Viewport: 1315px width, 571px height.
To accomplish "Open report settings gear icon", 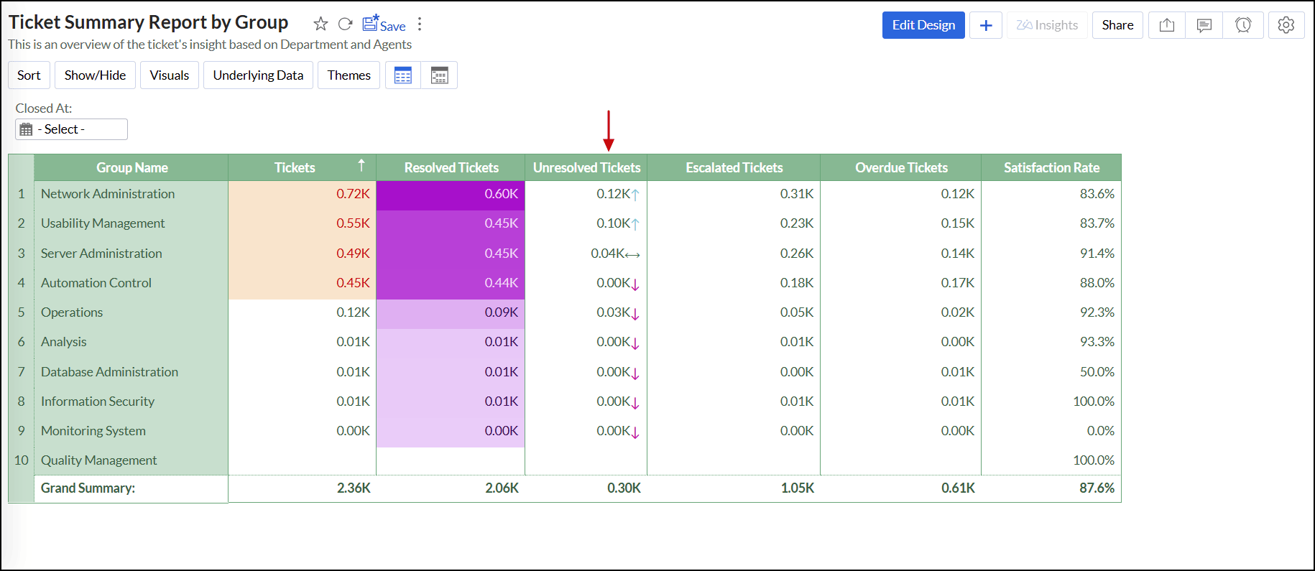I will pos(1286,25).
